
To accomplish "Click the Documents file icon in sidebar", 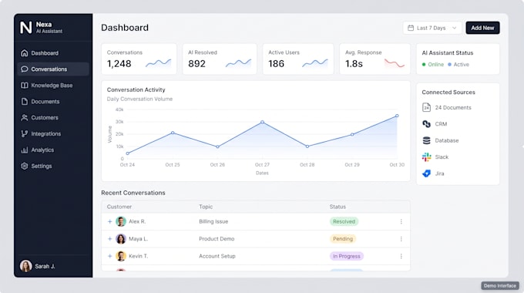I will point(25,101).
